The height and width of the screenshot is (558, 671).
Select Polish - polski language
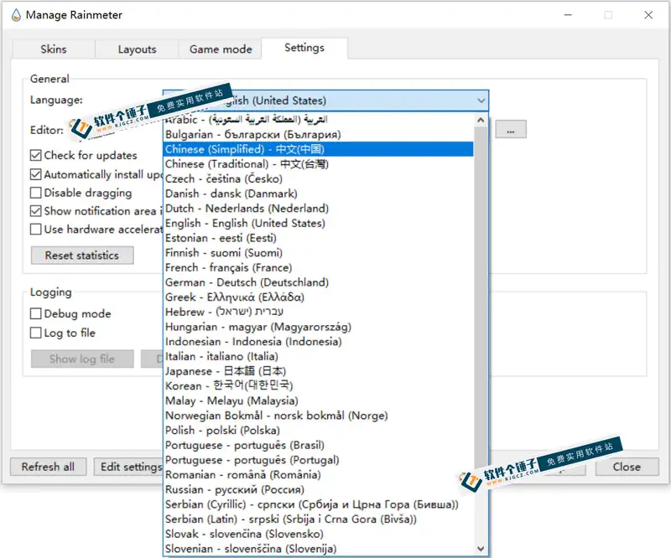click(x=319, y=430)
